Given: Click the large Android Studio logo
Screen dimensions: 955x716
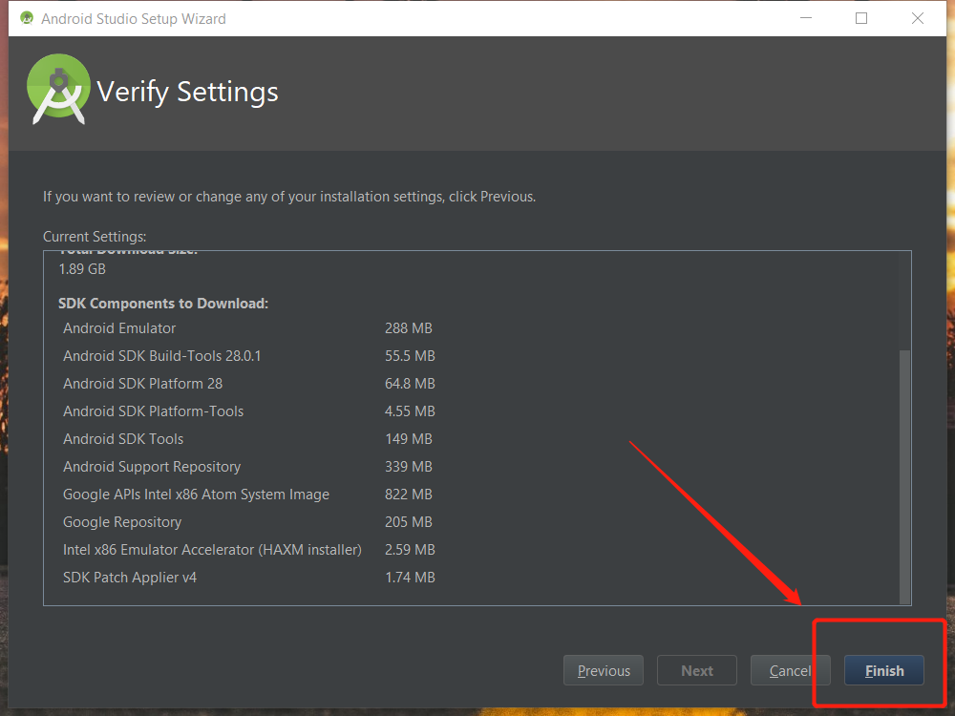Looking at the screenshot, I should pyautogui.click(x=58, y=90).
